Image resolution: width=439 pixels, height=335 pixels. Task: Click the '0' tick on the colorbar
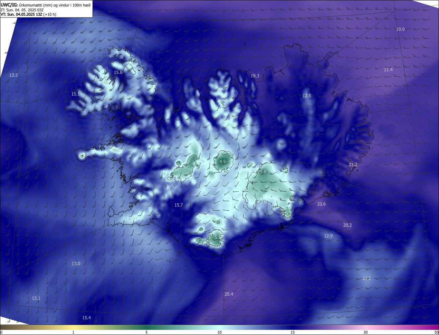point(1,332)
